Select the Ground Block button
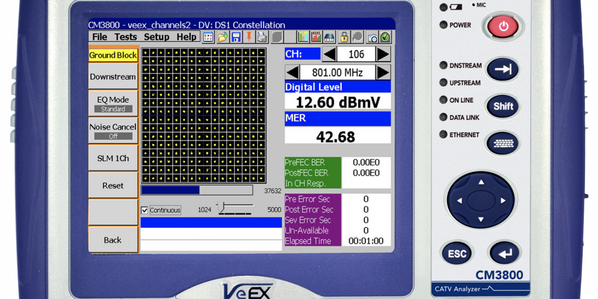 113,55
